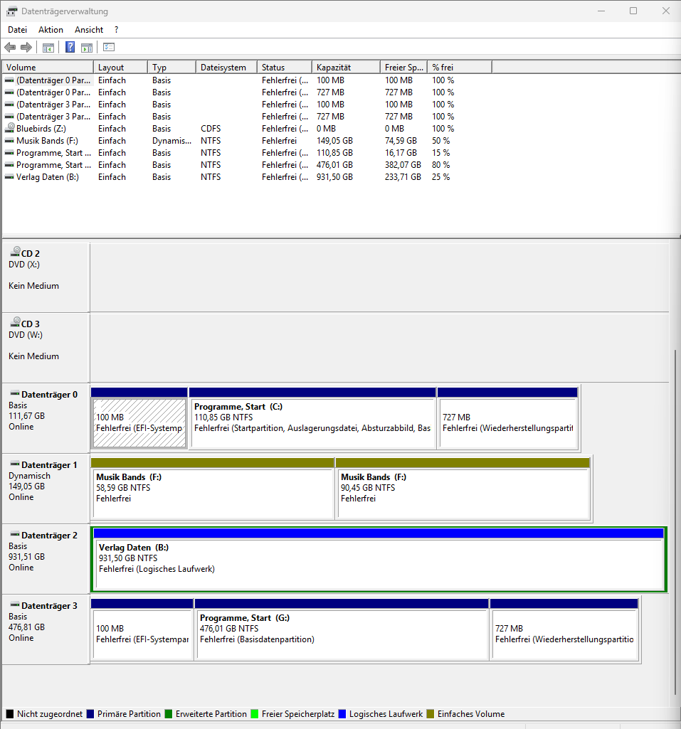Image resolution: width=681 pixels, height=729 pixels.
Task: Click the black Nicht zugeordnet legend swatch
Action: click(x=10, y=713)
